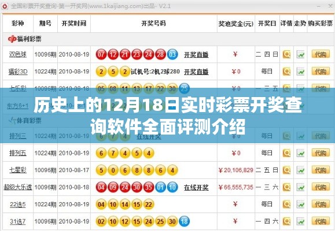Select date 2010-08-18 in 超级大乐透 row
The height and width of the screenshot is (231, 335).
(x=74, y=187)
